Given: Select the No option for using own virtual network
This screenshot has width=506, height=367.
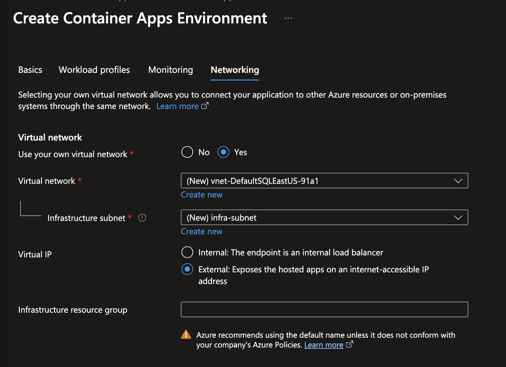Looking at the screenshot, I should 187,152.
